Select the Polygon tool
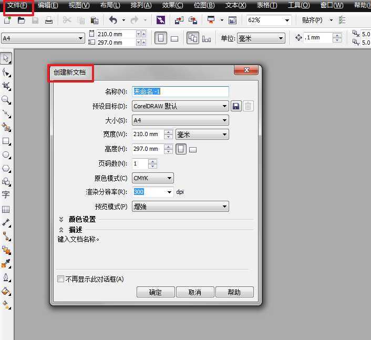The width and height of the screenshot is (371, 340). tap(6, 169)
